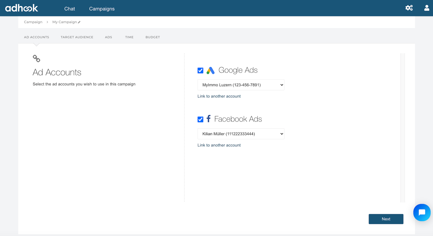
Task: Open the Kilian Müller account dropdown
Action: pos(241,134)
